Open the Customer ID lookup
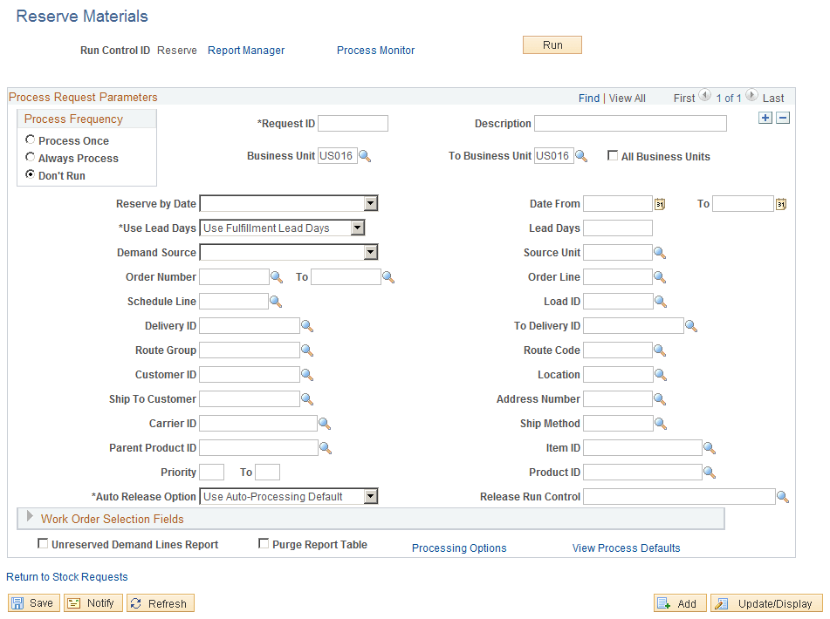This screenshot has height=619, width=830. (308, 374)
